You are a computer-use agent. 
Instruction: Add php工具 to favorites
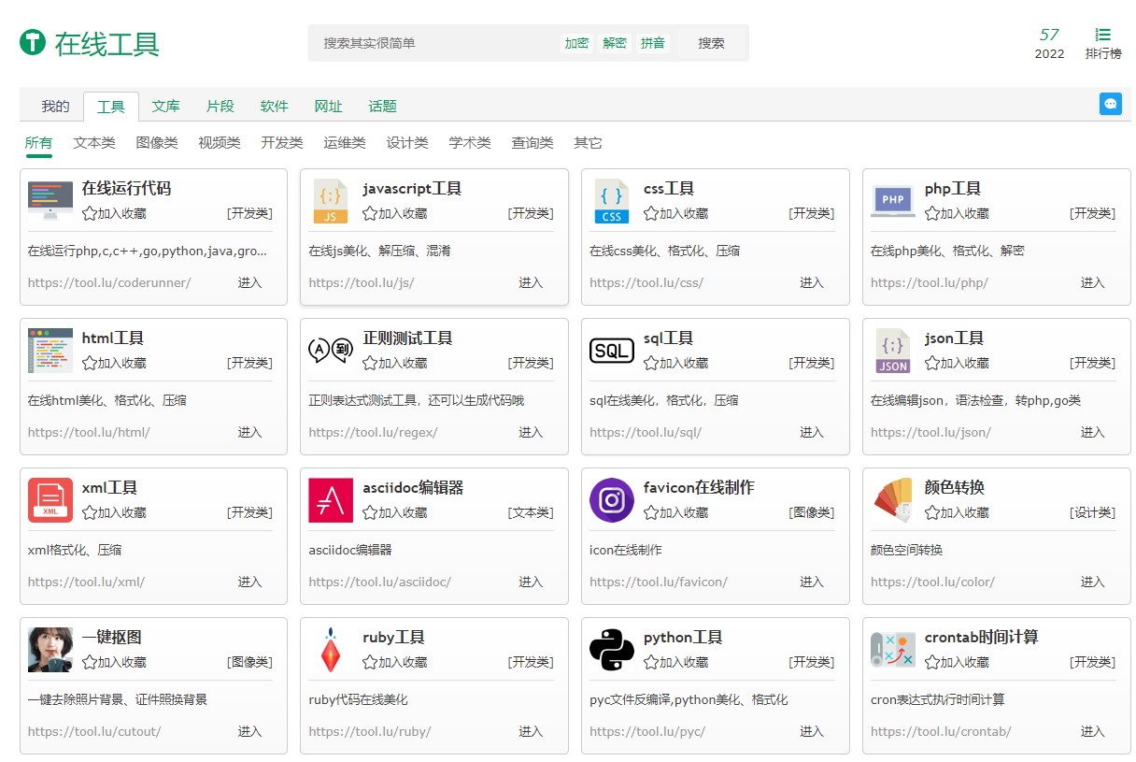pos(957,213)
